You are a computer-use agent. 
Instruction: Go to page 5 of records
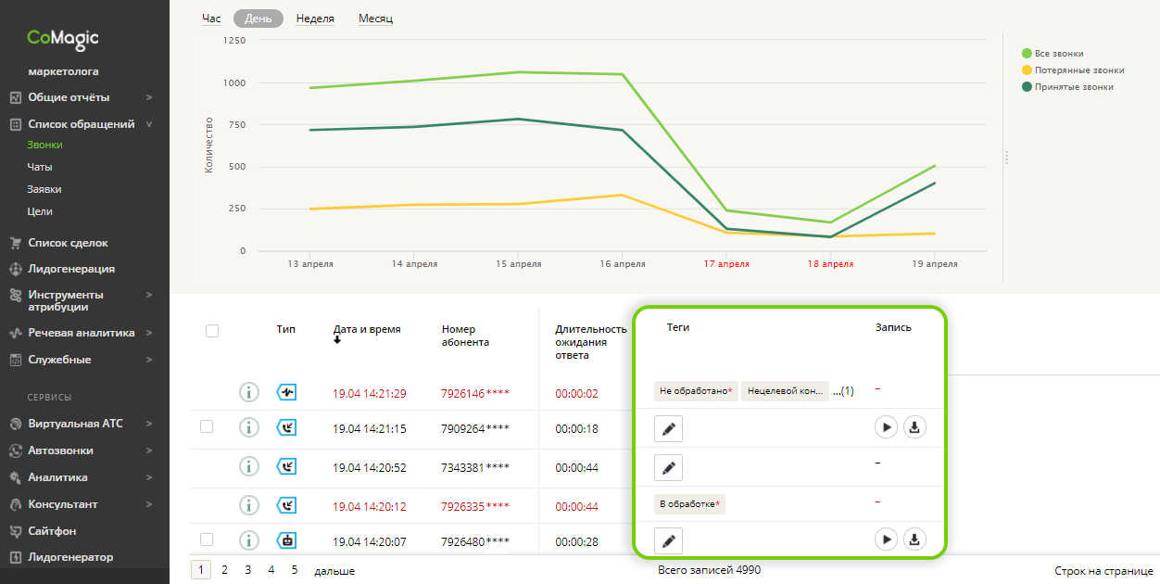295,570
